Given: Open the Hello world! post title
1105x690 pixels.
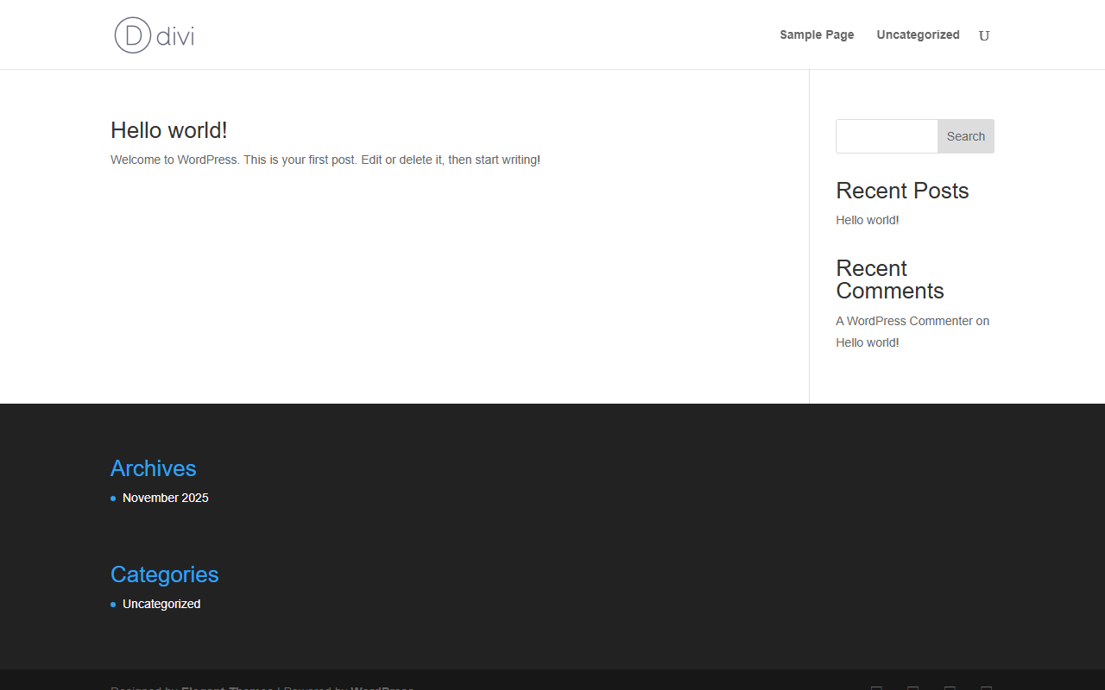Looking at the screenshot, I should (169, 130).
